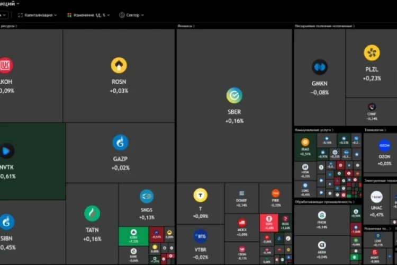Open the Изменение 1Д, % color-by dropdown

tap(88, 15)
